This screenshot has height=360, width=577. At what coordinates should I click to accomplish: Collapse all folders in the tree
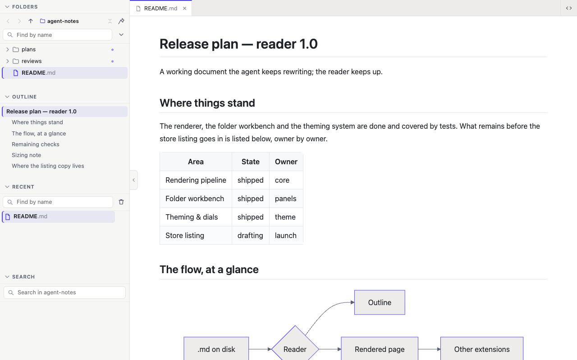110,21
